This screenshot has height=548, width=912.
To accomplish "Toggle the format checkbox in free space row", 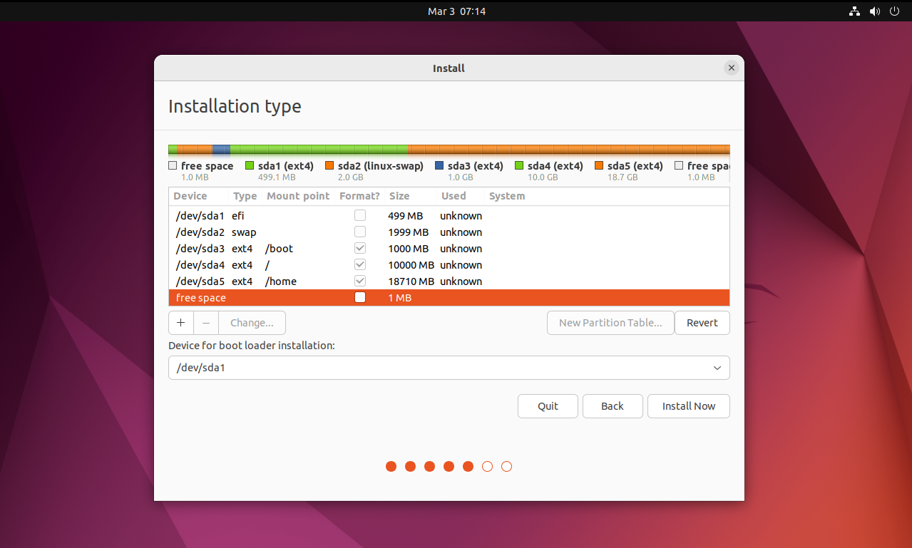I will pos(360,298).
